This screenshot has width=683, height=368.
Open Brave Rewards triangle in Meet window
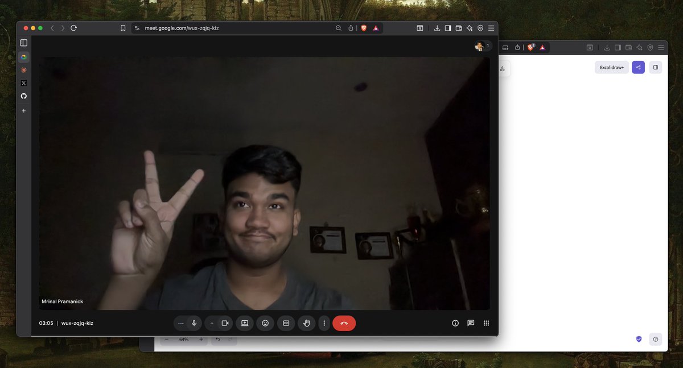pyautogui.click(x=376, y=28)
